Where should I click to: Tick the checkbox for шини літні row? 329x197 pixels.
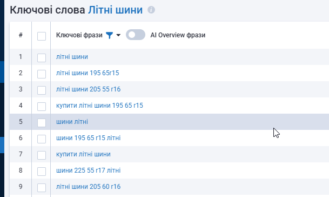(42, 122)
